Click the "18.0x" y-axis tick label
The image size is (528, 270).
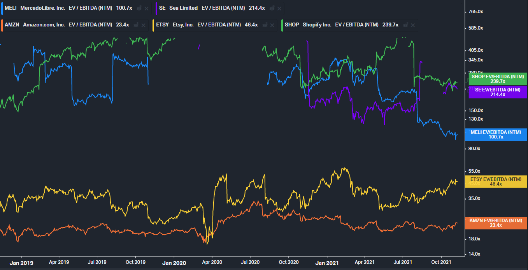coord(475,239)
